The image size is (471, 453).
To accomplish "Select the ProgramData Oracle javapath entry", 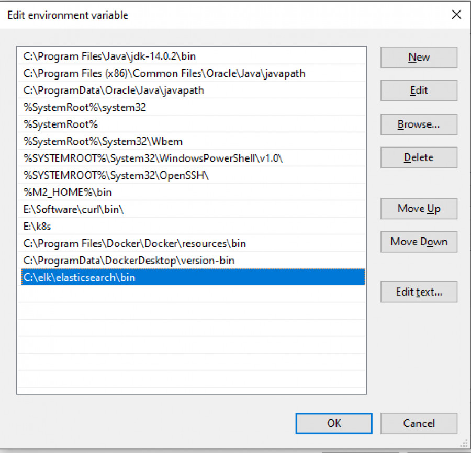I will pos(114,90).
